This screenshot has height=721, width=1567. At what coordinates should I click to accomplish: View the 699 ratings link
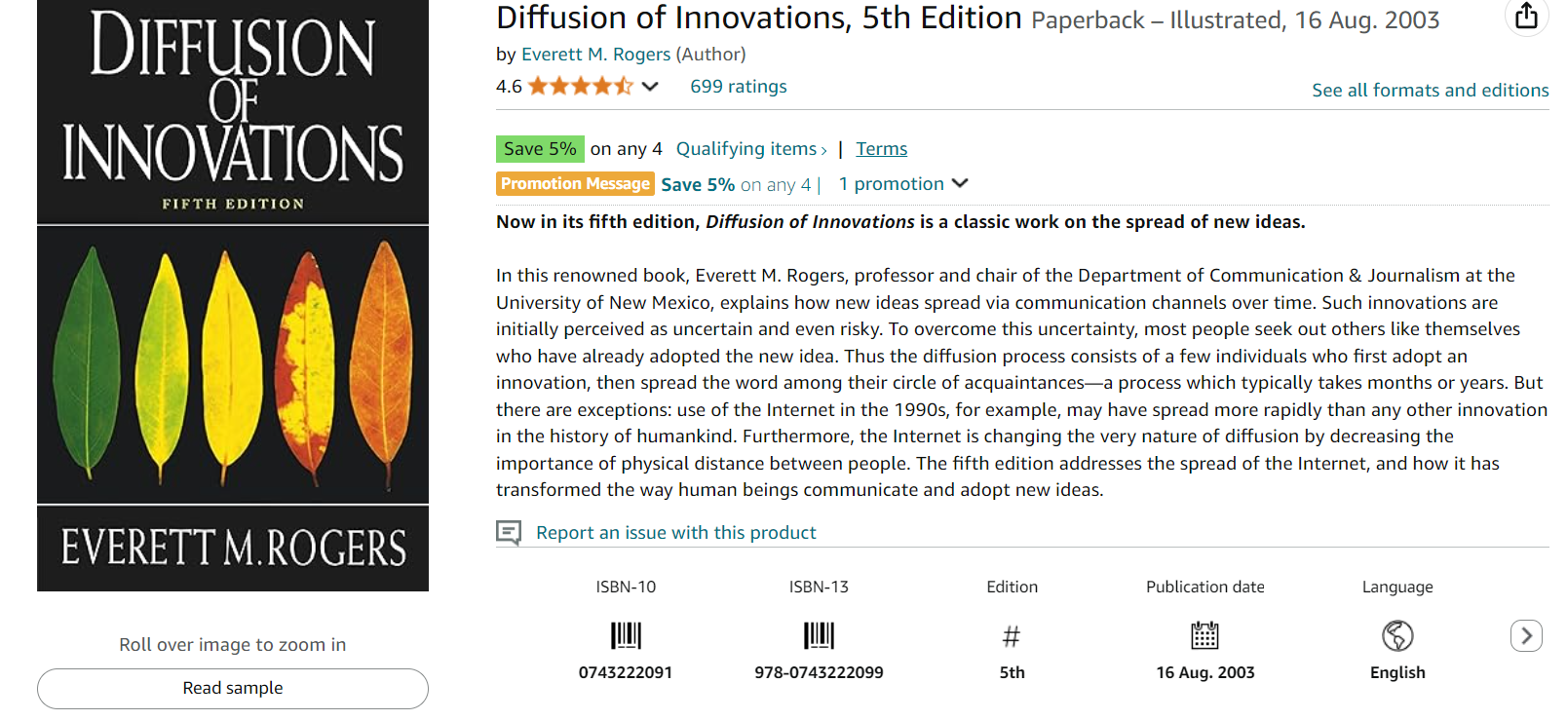click(738, 87)
